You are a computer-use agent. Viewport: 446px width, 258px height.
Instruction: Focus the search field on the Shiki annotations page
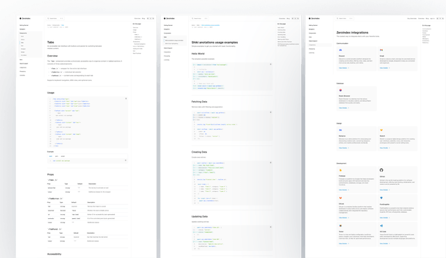click(x=200, y=19)
